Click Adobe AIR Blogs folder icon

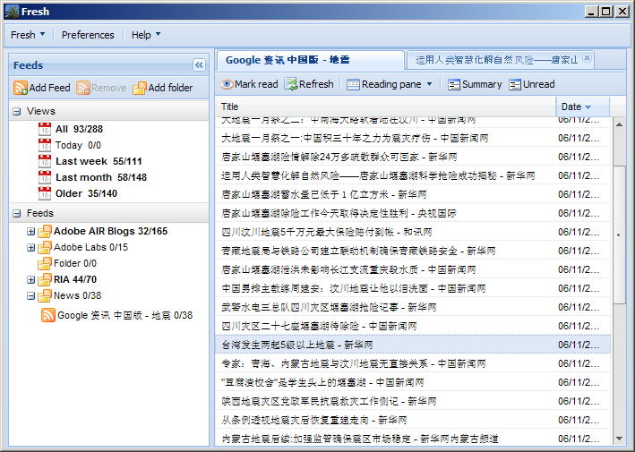(45, 231)
